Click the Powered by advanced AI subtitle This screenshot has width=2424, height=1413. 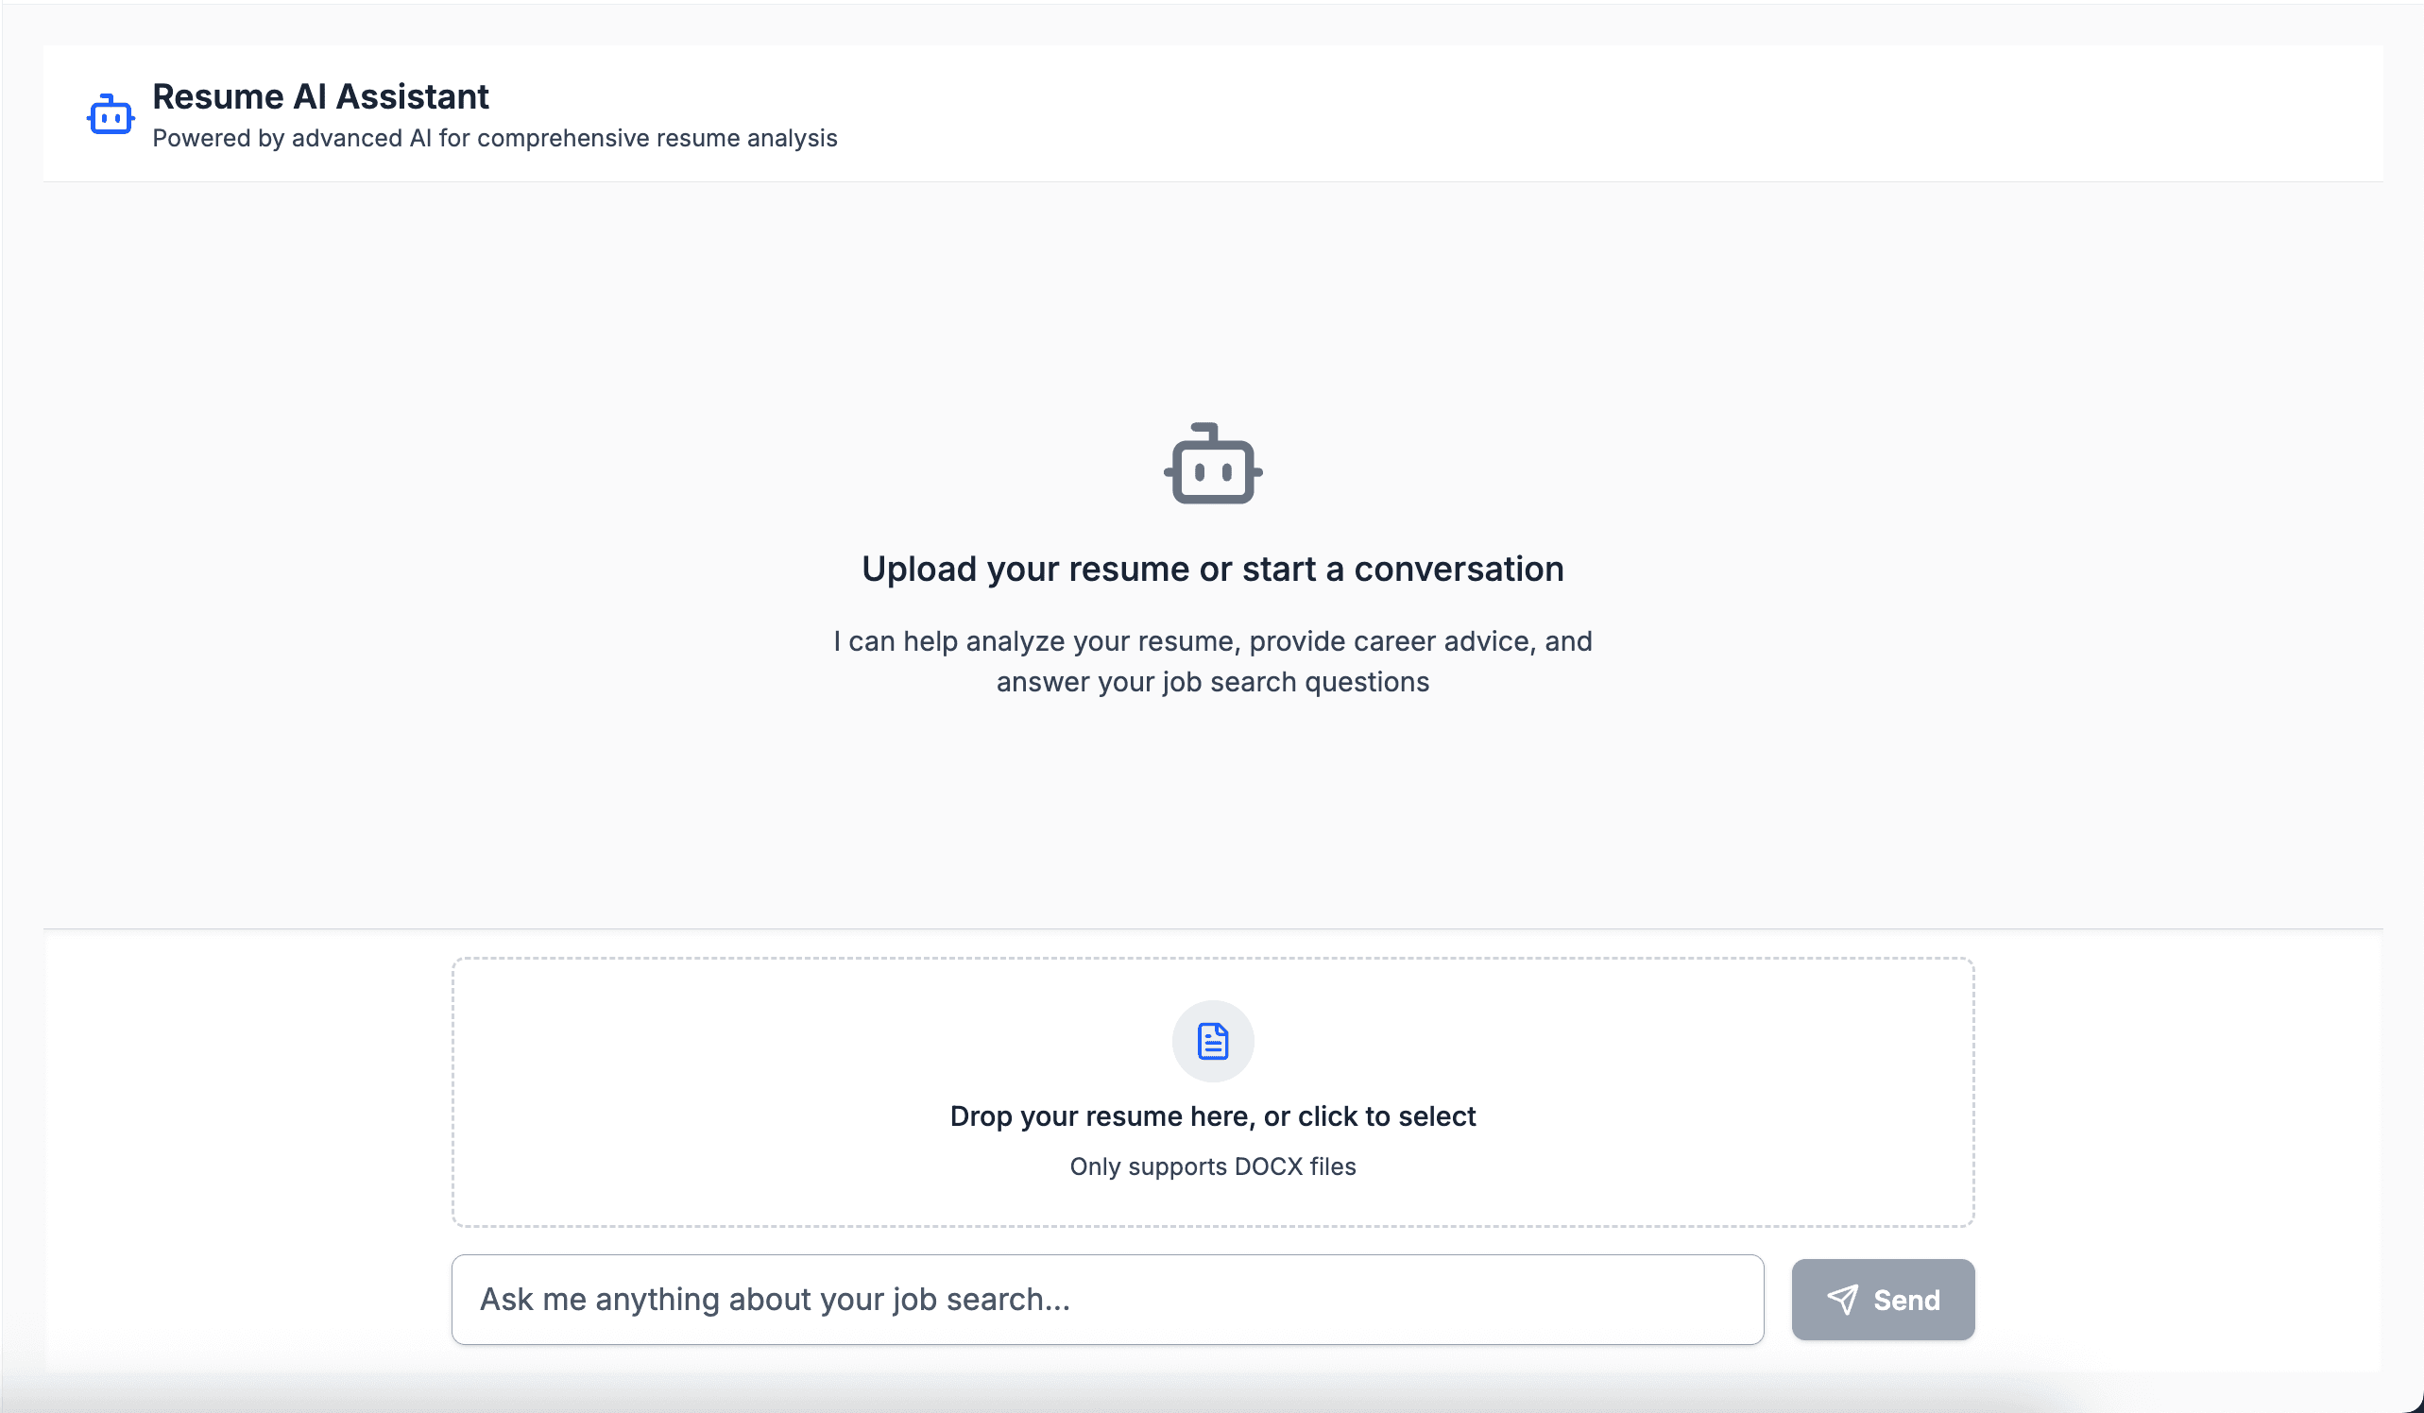494,138
